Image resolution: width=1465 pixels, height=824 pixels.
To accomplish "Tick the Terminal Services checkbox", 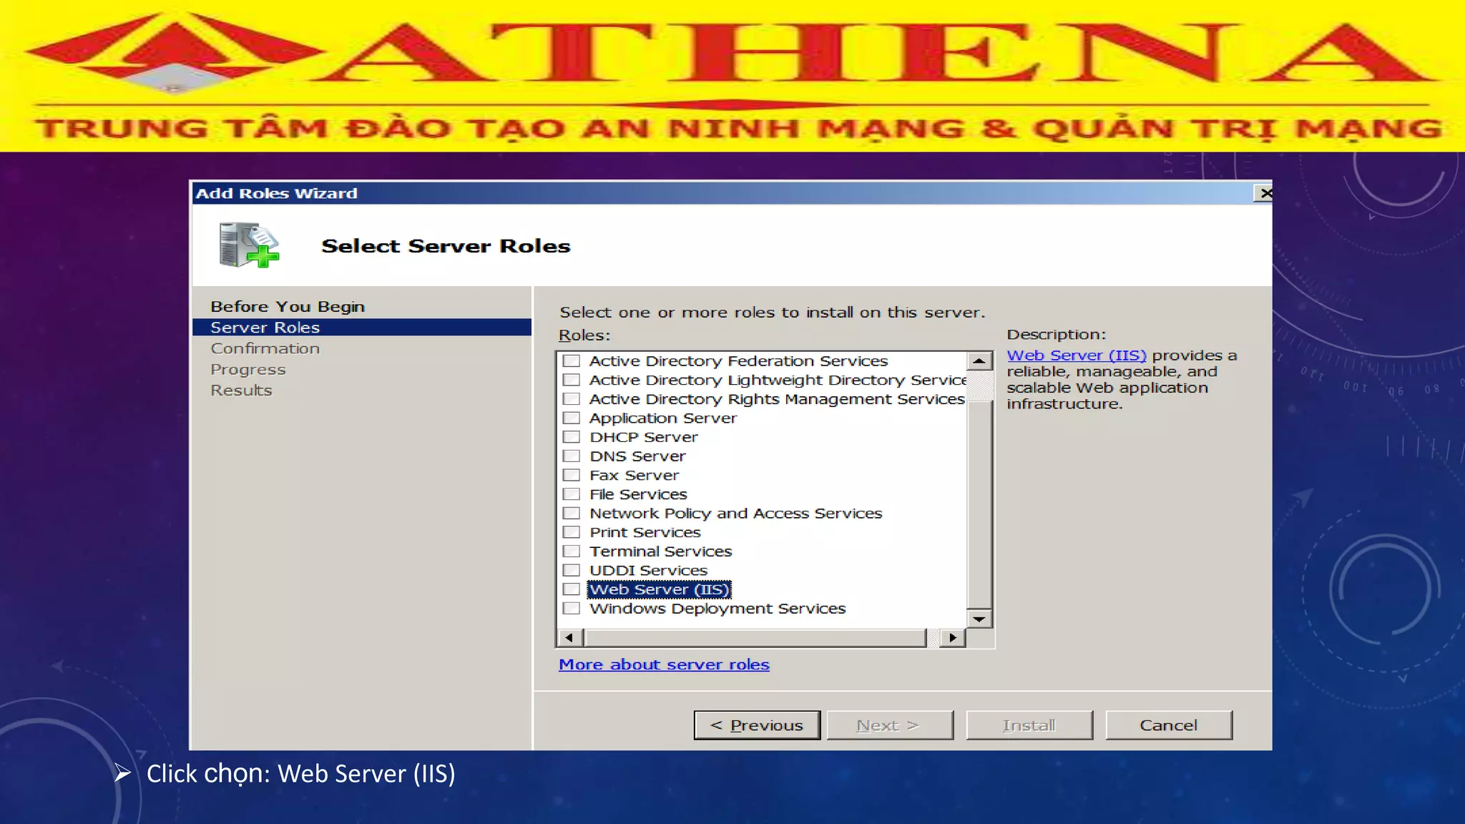I will 571,551.
